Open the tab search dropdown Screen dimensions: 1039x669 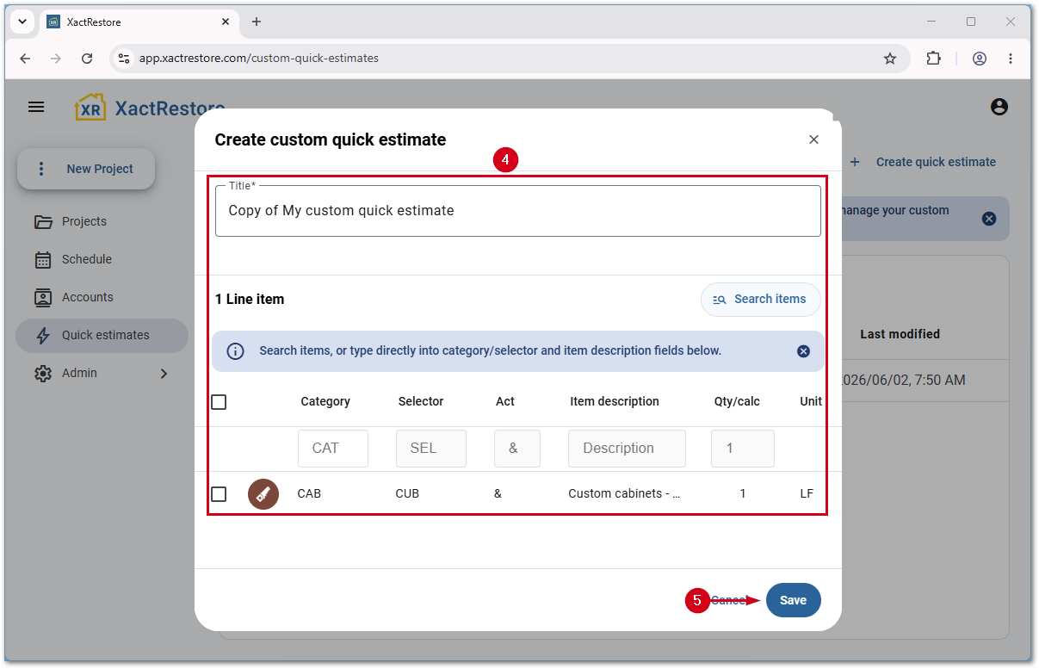[23, 22]
